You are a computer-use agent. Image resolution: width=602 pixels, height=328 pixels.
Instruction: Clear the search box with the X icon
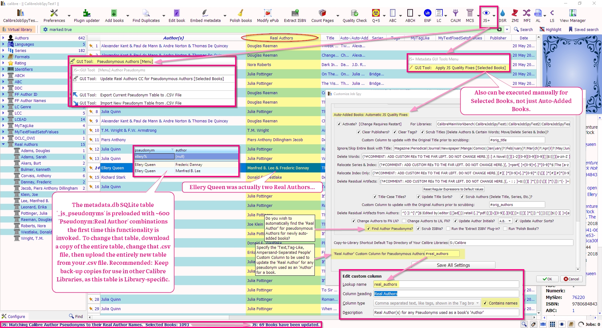[x=499, y=29]
